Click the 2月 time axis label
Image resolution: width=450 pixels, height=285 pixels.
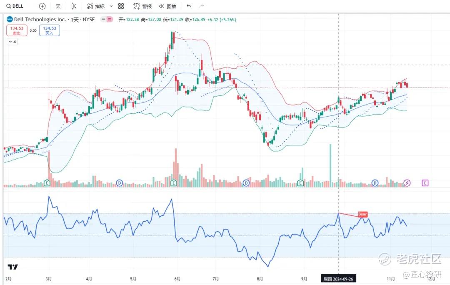click(x=8, y=279)
